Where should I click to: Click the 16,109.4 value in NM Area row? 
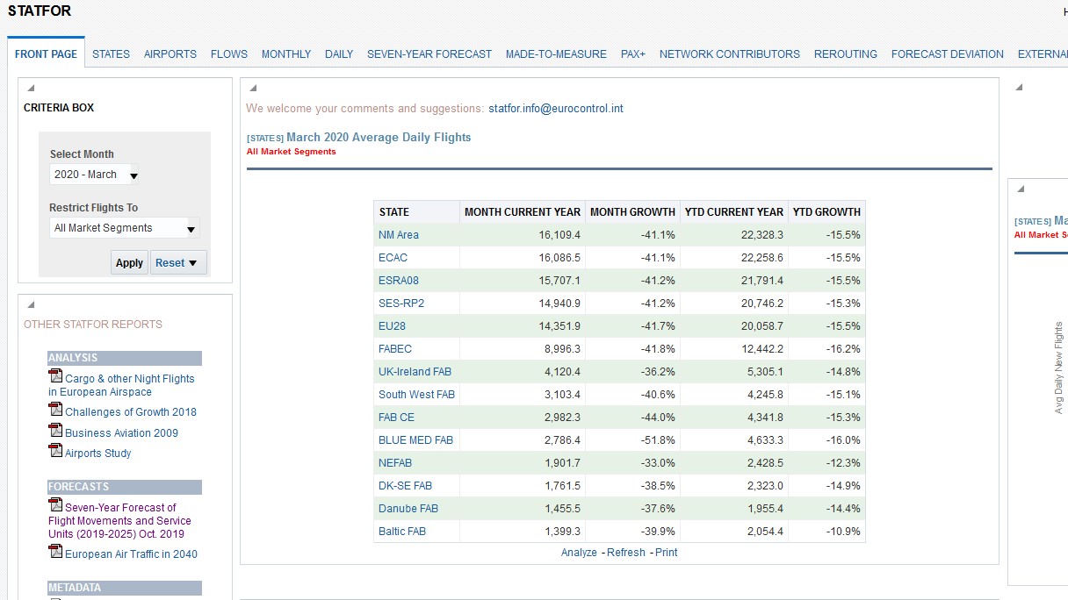(560, 235)
